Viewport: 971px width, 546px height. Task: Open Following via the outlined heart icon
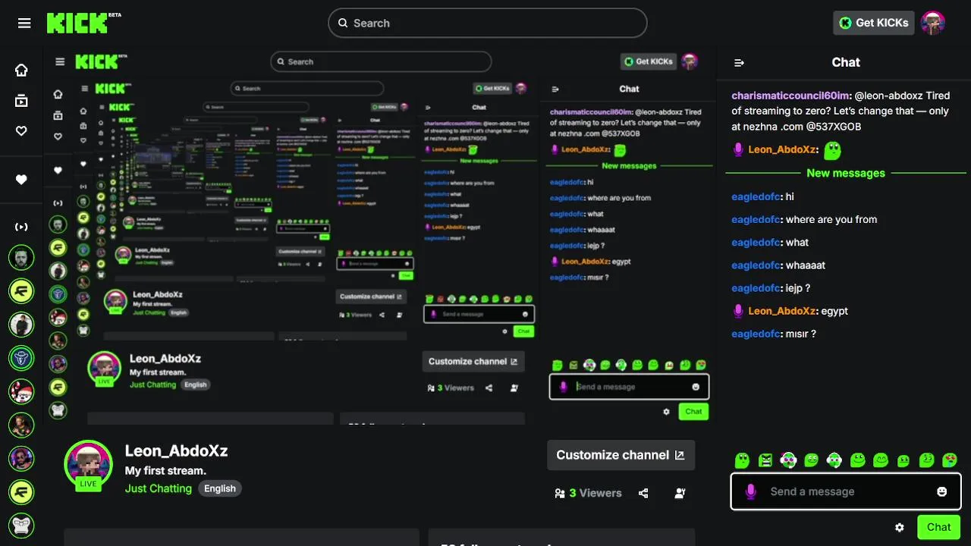tap(21, 130)
